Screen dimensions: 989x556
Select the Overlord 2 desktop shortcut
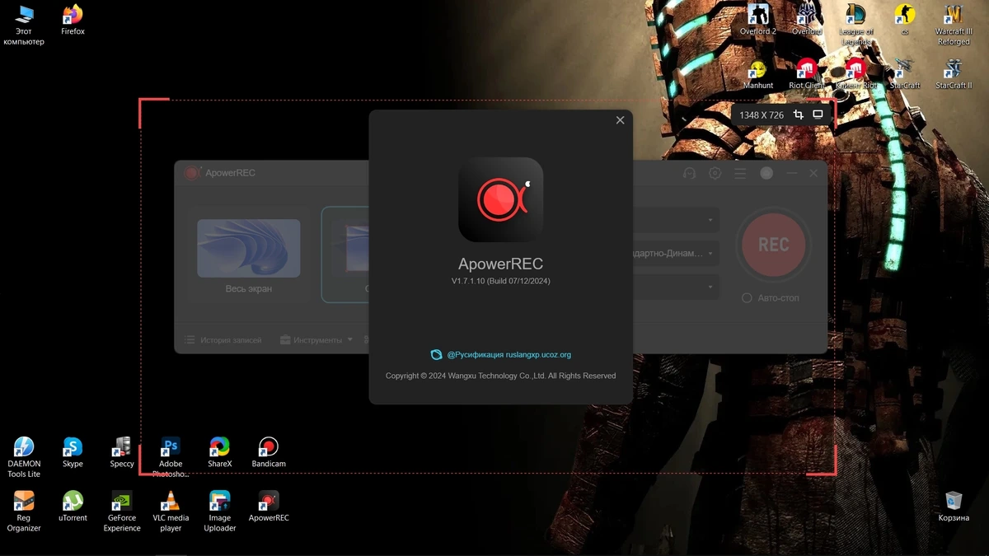pyautogui.click(x=757, y=20)
